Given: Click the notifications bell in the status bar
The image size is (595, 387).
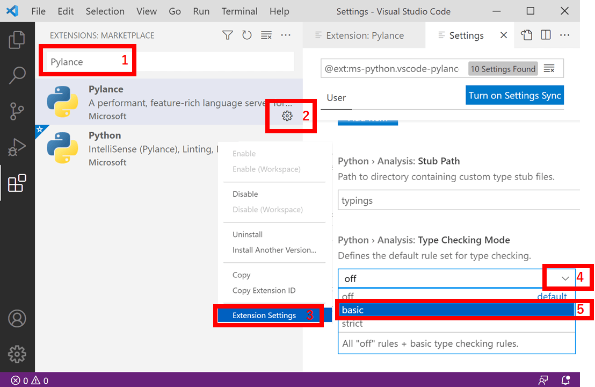Looking at the screenshot, I should [565, 379].
